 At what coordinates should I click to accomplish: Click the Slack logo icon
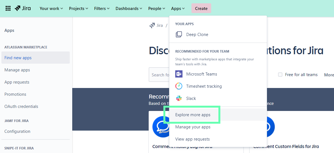pyautogui.click(x=179, y=98)
